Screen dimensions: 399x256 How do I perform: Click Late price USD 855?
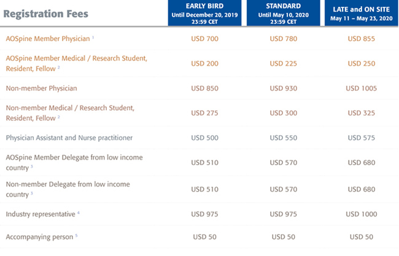pos(362,39)
